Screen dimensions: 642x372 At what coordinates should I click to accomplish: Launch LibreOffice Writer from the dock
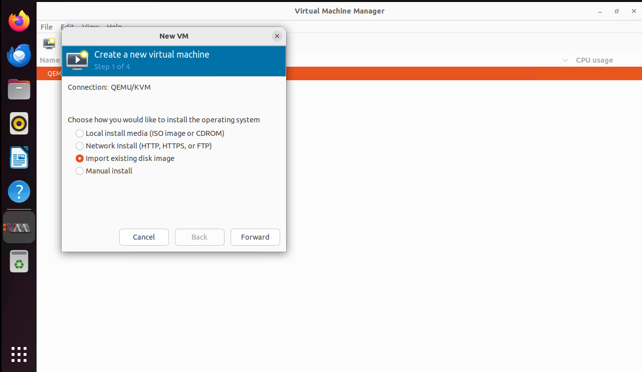pos(19,157)
